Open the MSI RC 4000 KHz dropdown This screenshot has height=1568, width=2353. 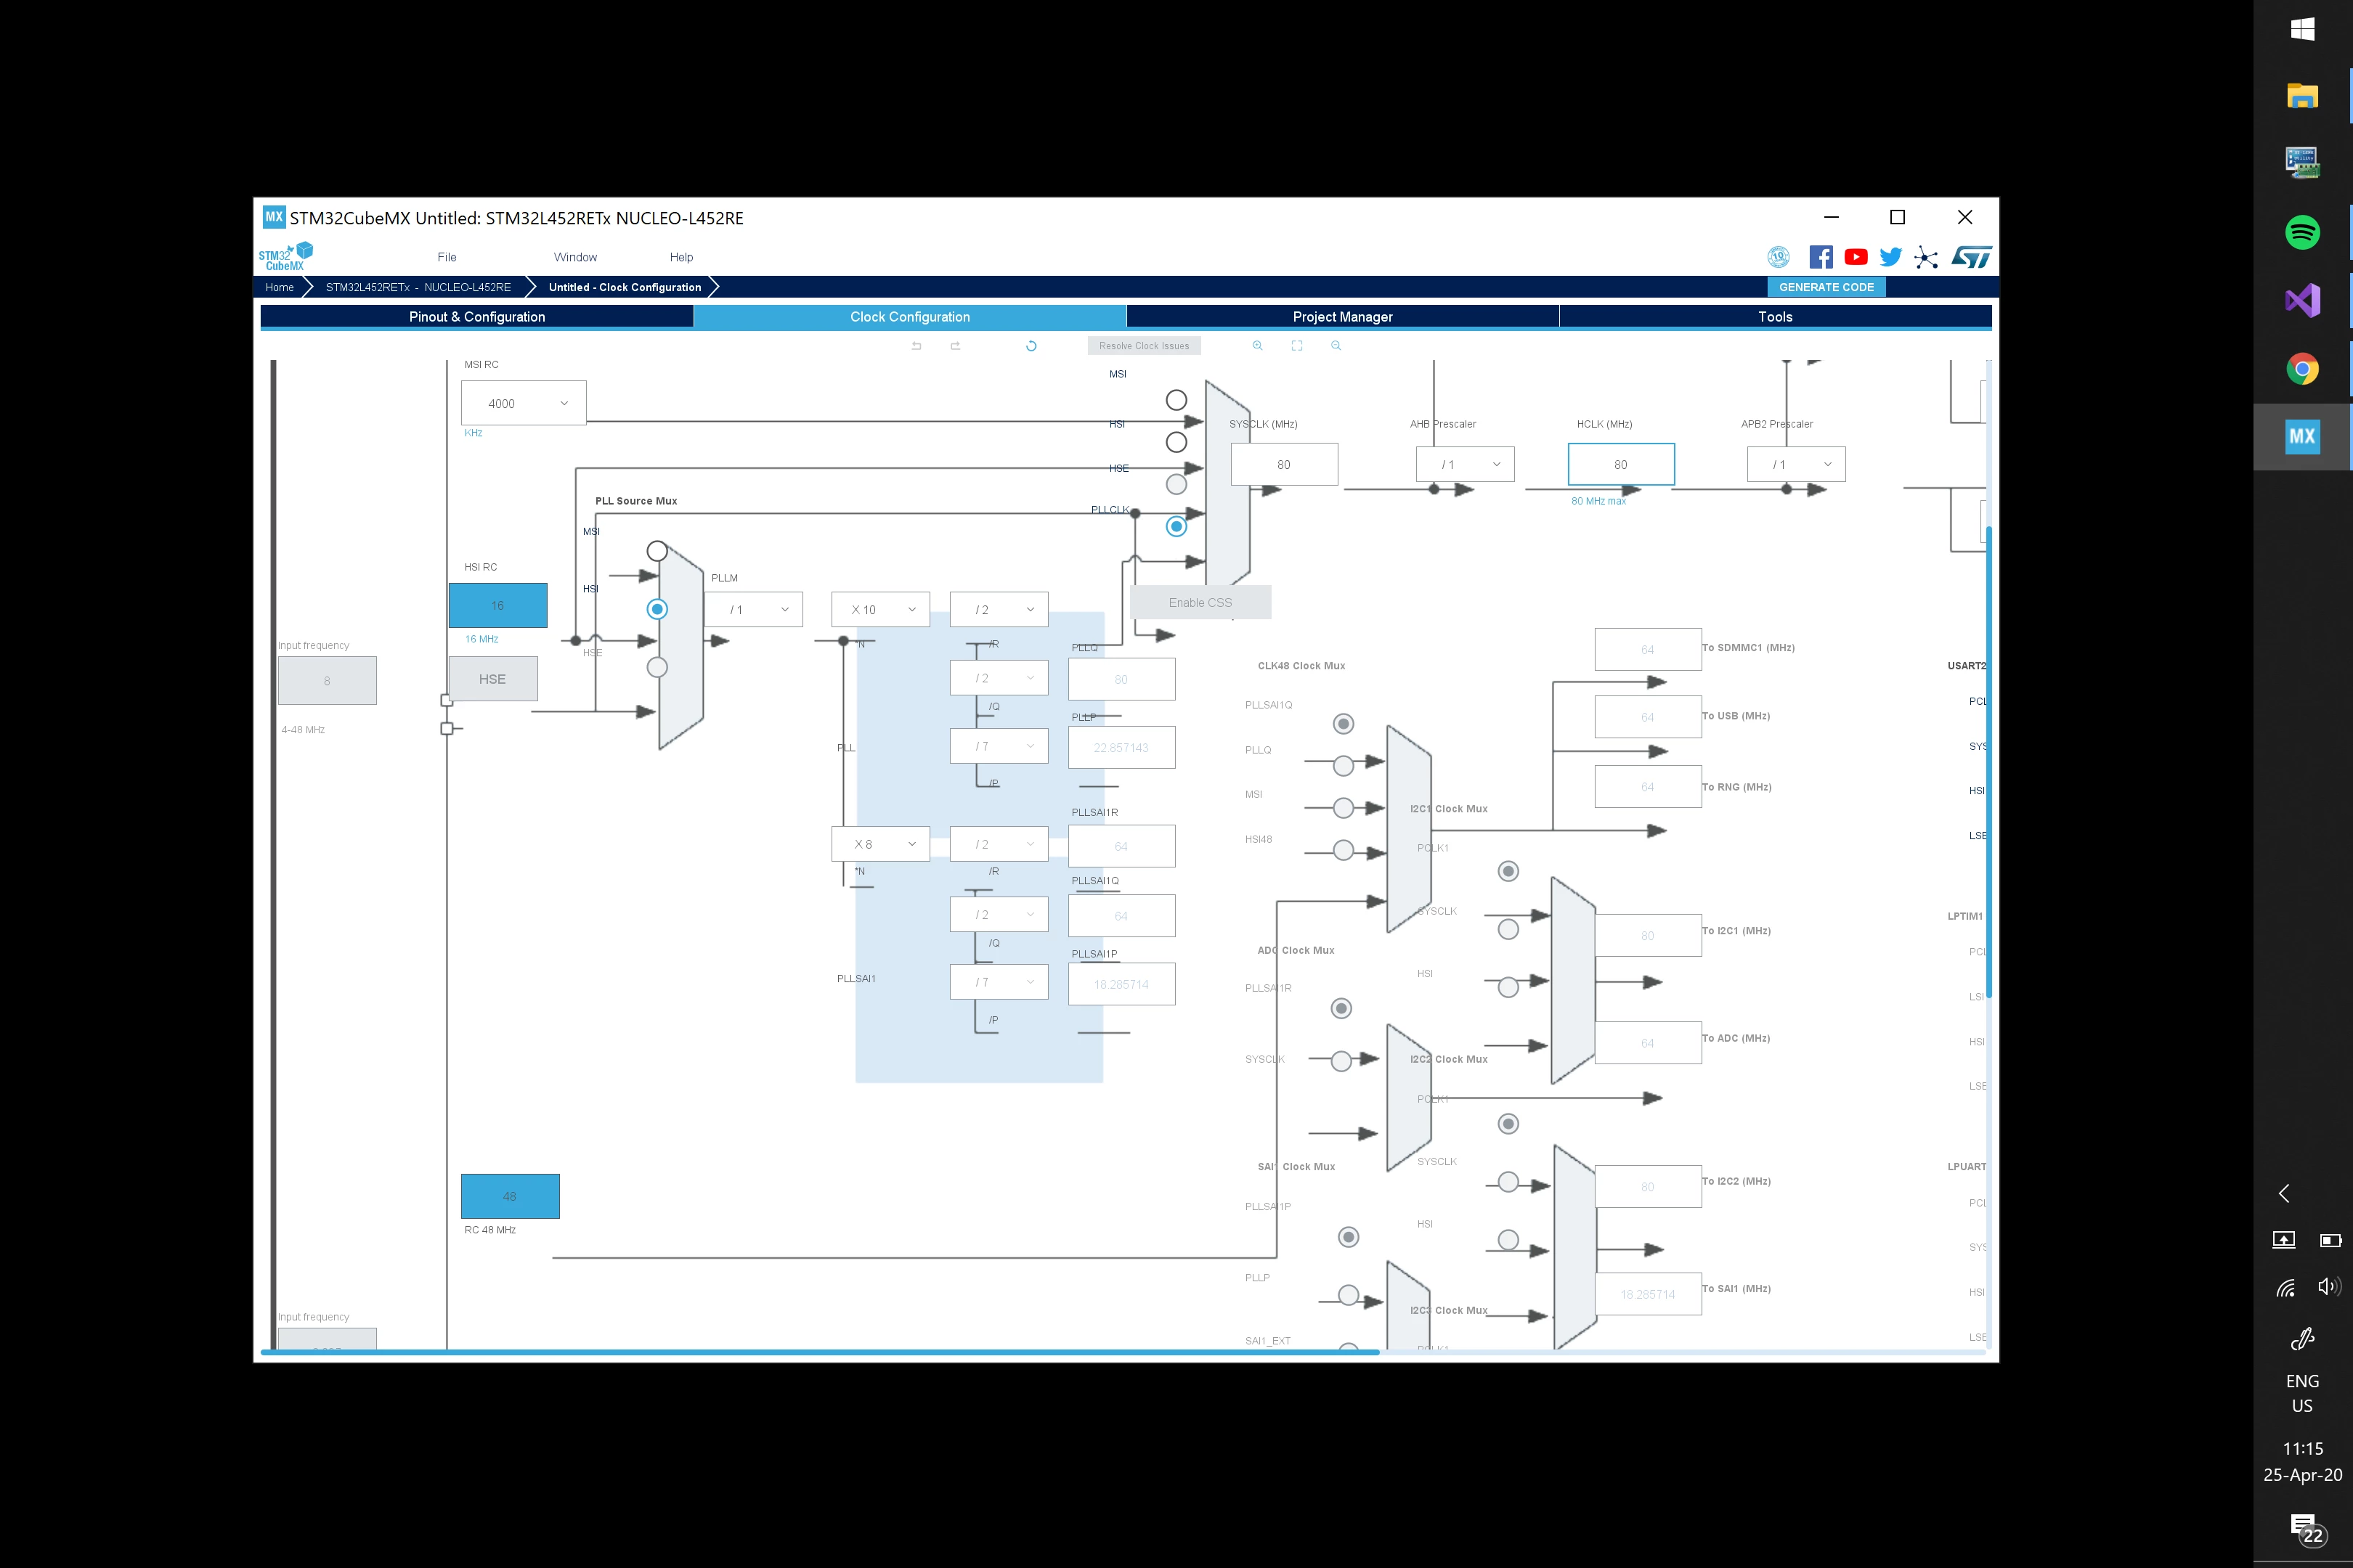(x=524, y=403)
